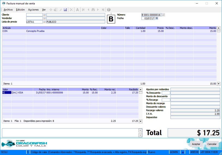Viewport: 222px width, 155px height.
Task: Click the lock icon in status bar
Action: point(183,152)
